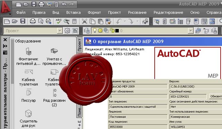Click Undo arrow in quick access toolbar
222x129 pixels.
click(x=64, y=4)
